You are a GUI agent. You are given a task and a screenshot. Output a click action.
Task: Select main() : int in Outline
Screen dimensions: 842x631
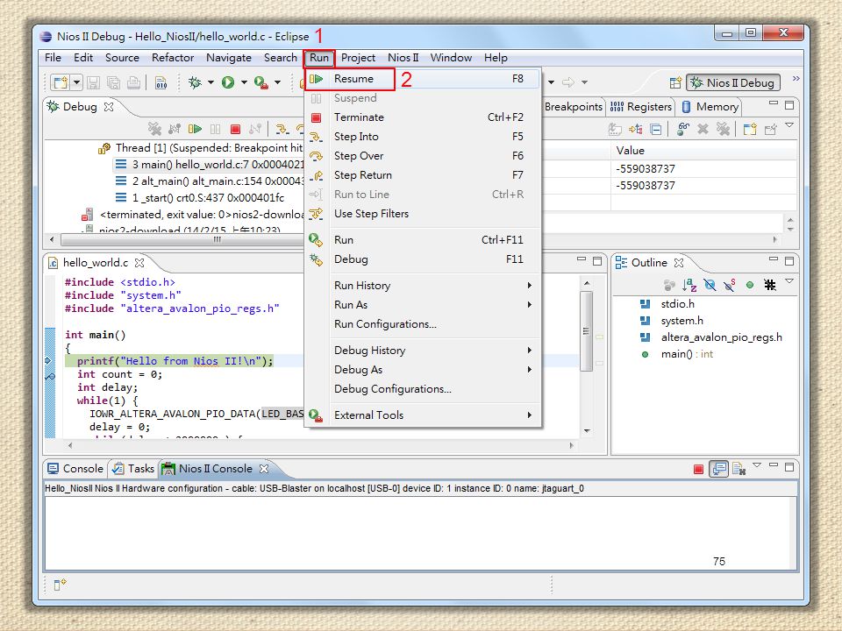click(x=687, y=354)
